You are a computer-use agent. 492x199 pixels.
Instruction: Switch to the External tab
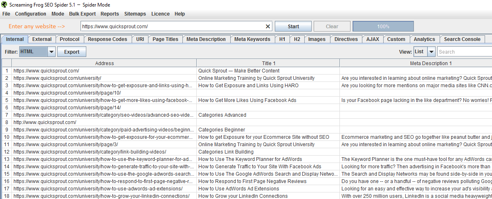42,39
